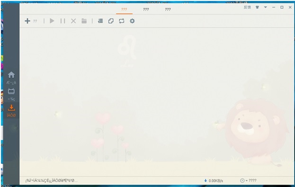Go to home in the sidebar
Screen dimensions: 295x187
point(11,78)
